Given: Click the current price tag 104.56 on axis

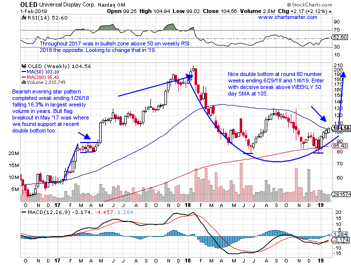Looking at the screenshot, I should click(341, 128).
